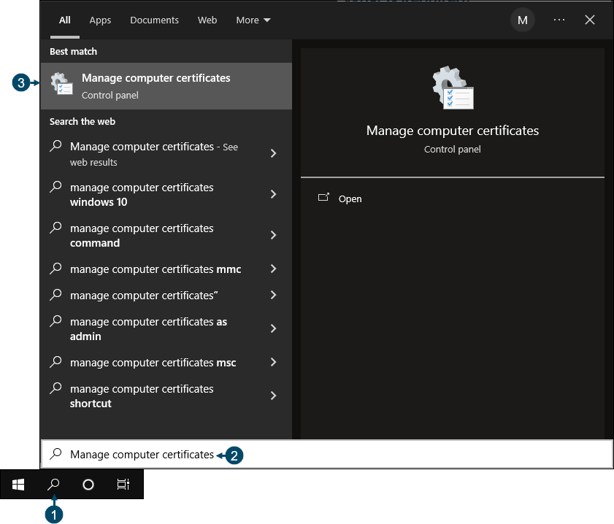Expand chevron for 'command' suggestion
Screen dimensions: 614x524
point(273,235)
